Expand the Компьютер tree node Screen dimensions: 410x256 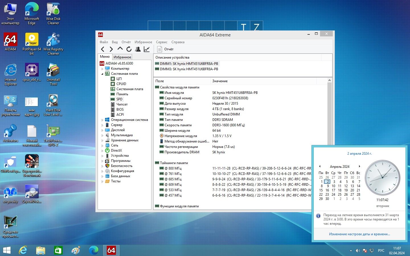click(x=102, y=69)
